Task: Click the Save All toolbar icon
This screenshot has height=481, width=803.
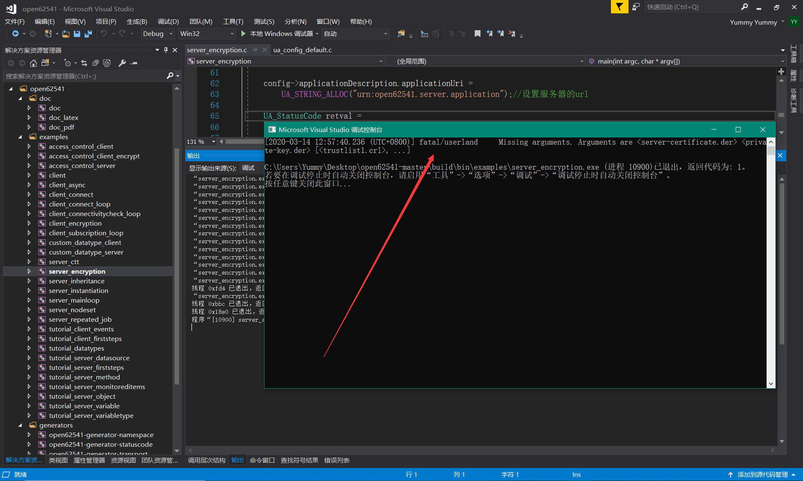Action: 88,33
